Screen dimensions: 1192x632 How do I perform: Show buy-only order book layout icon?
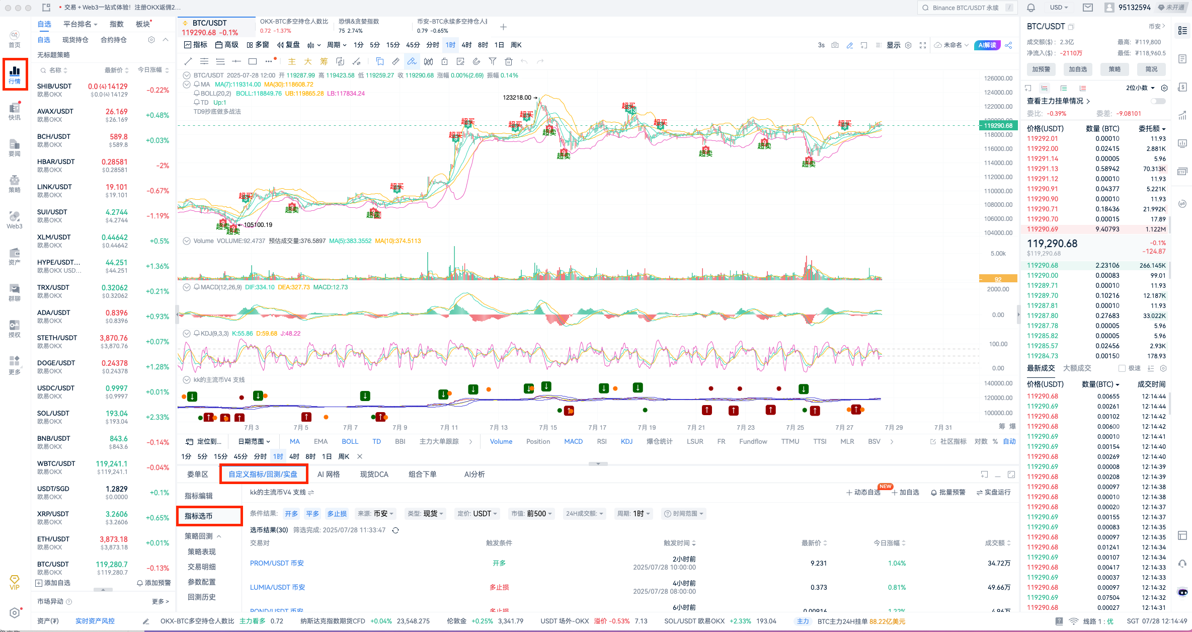tap(1064, 88)
